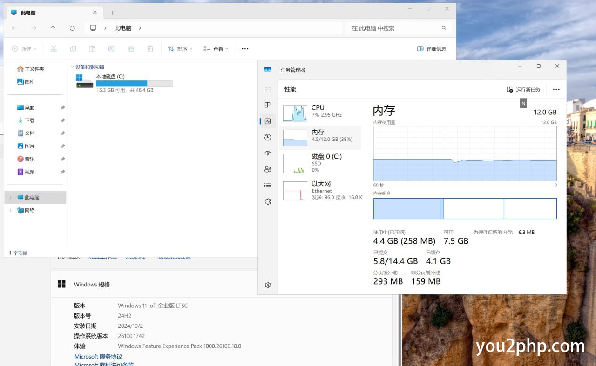Open Users icon in Task Manager sidebar
Viewport: 596px width, 366px height.
click(268, 169)
